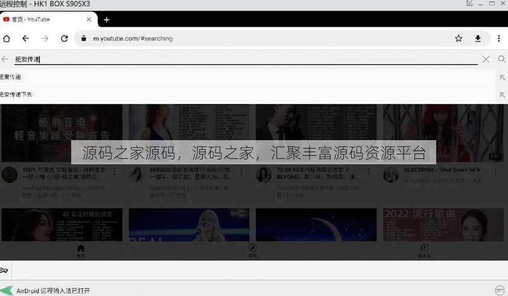Viewport: 508px width, 296px height.
Task: Click the padlock icon in address bar
Action: tap(84, 38)
